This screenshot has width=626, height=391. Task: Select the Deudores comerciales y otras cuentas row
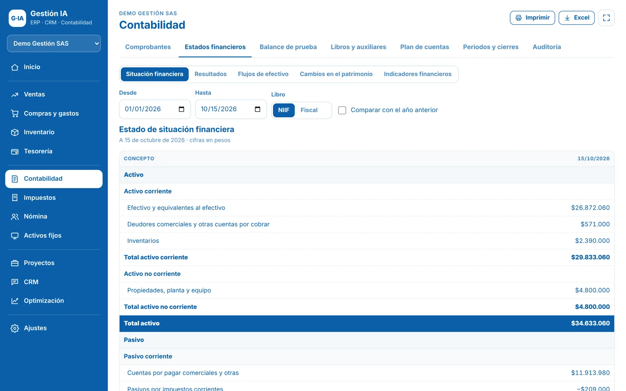[367, 224]
